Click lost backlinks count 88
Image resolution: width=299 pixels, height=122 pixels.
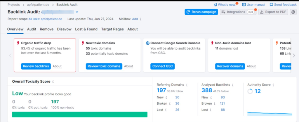click(223, 110)
